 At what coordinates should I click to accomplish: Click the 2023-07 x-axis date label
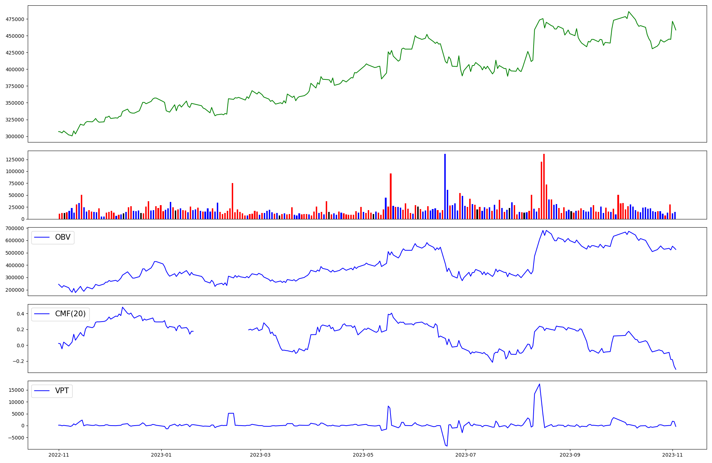coord(466,455)
